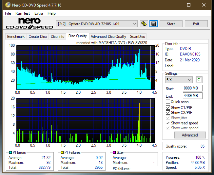214x175 pixels.
Task: Click the PI Errors maximum 92
Action: 49,162
